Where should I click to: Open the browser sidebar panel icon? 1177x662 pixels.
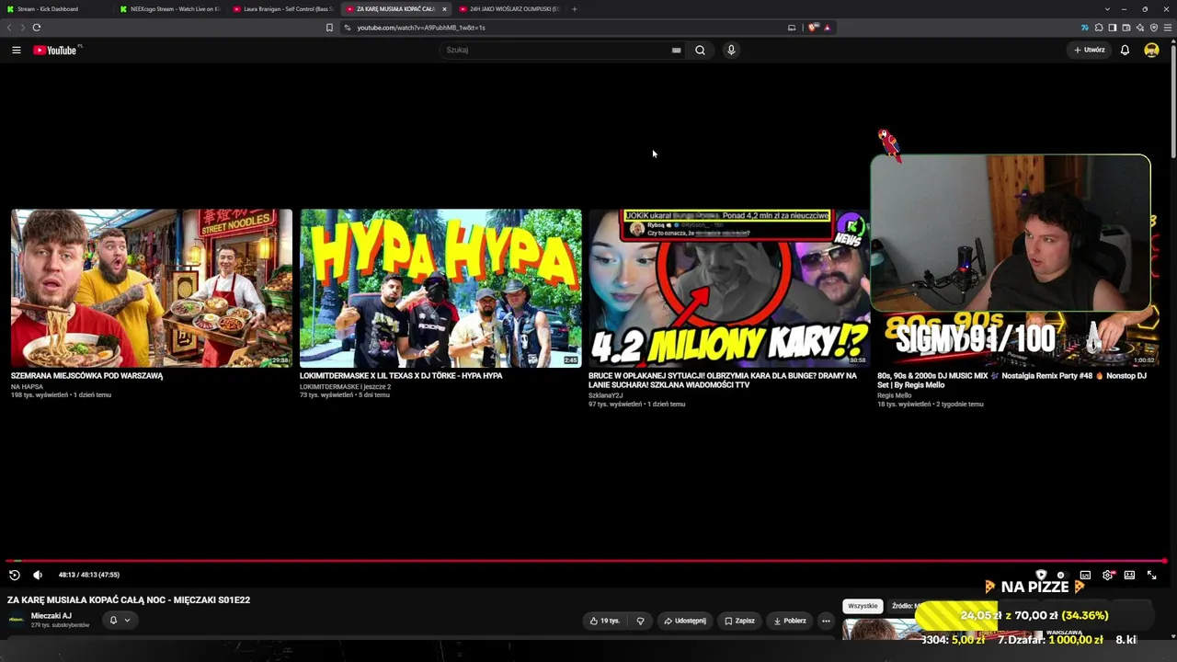tap(1112, 28)
